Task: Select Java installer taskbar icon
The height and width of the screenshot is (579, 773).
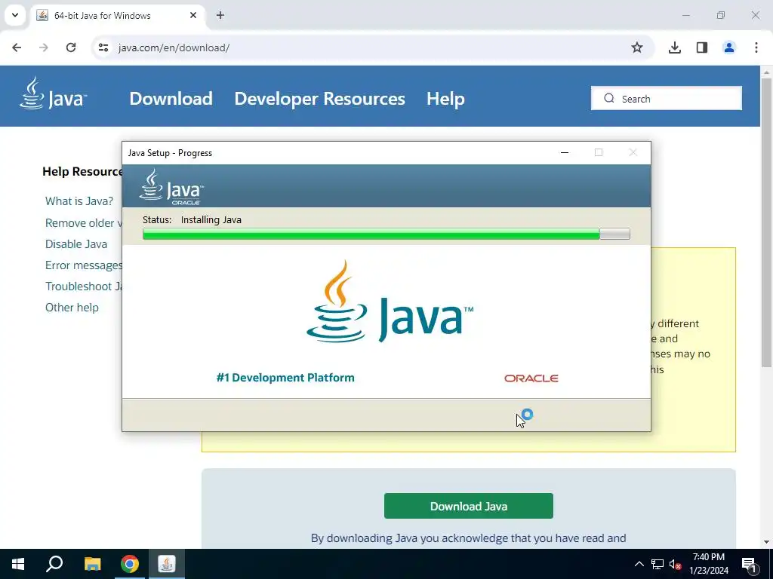Action: pyautogui.click(x=167, y=564)
